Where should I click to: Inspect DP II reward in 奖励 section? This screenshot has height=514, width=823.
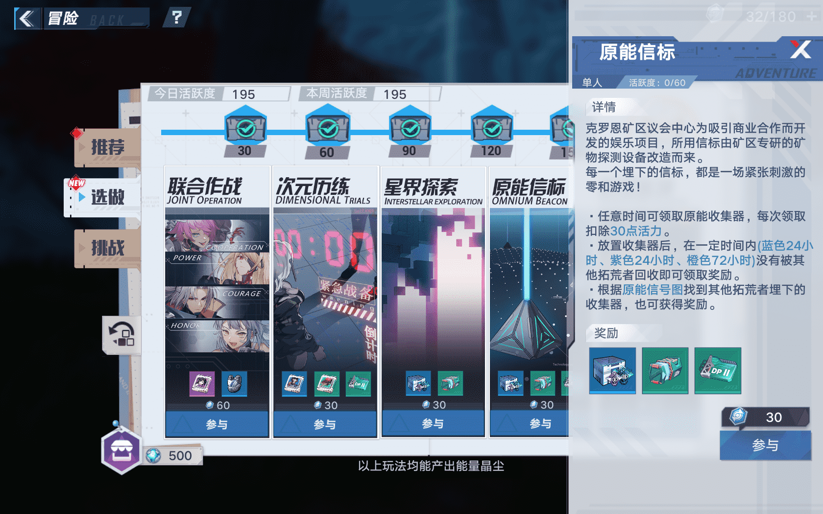(x=718, y=371)
